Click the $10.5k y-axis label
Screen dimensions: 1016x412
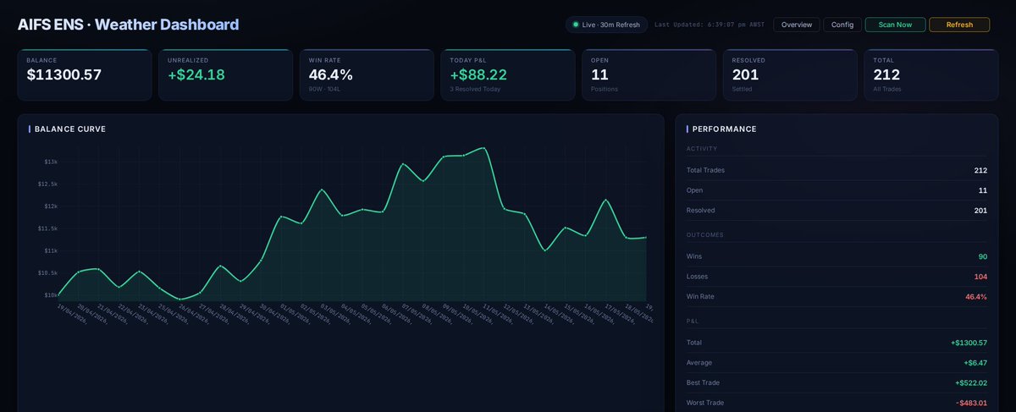[x=48, y=272]
